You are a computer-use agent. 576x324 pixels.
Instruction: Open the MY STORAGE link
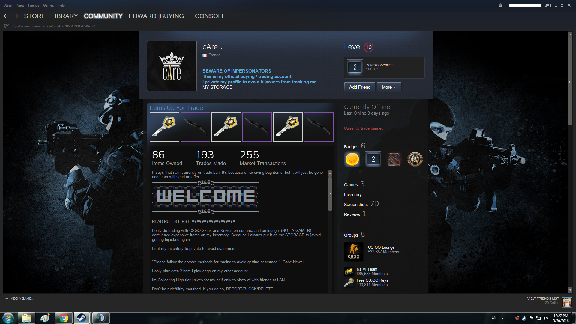[217, 87]
